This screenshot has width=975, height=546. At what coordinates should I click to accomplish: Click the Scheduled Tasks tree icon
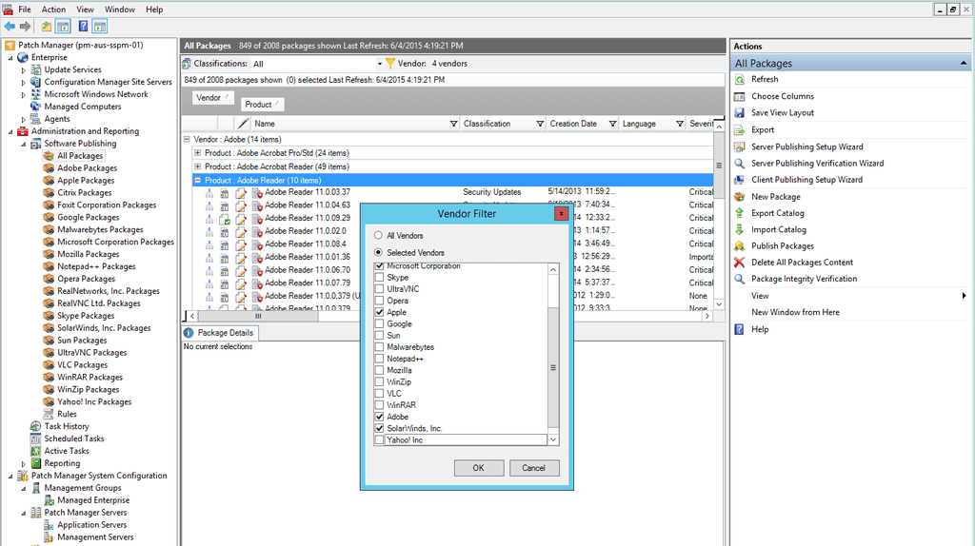pos(35,439)
